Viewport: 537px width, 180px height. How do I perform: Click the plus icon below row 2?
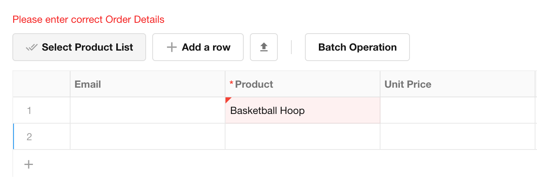[x=29, y=165]
